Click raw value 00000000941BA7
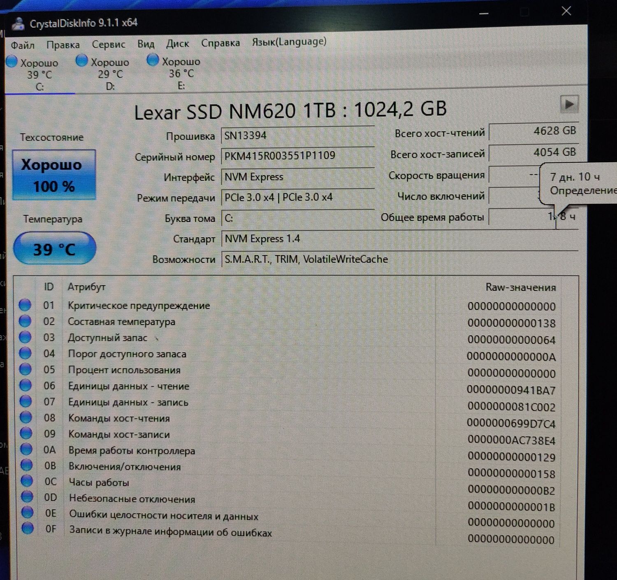This screenshot has width=617, height=580. coord(511,390)
